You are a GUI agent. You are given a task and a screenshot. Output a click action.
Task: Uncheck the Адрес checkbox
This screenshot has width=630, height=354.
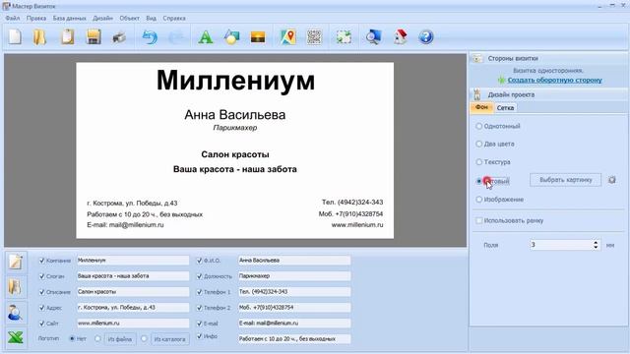[41, 308]
